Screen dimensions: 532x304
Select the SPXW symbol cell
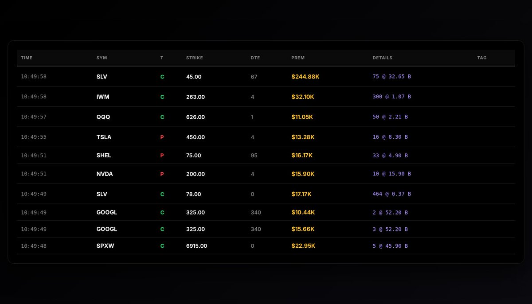coord(105,246)
